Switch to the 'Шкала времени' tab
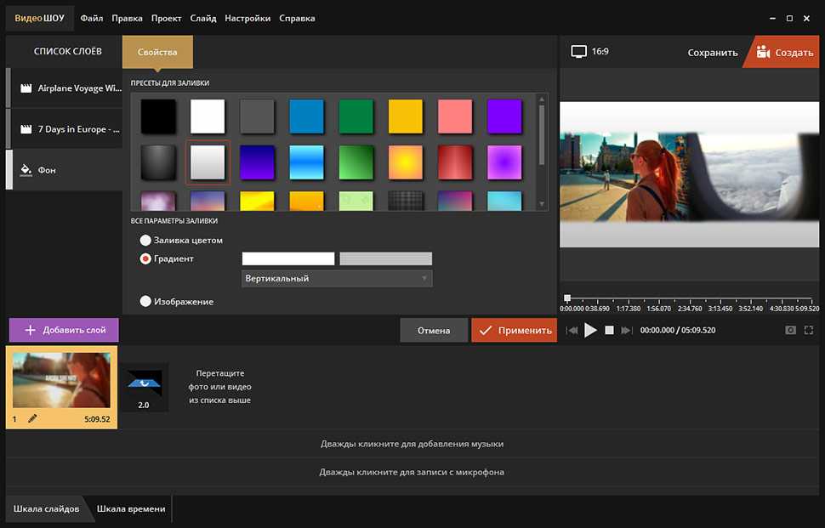The image size is (825, 528). click(131, 508)
